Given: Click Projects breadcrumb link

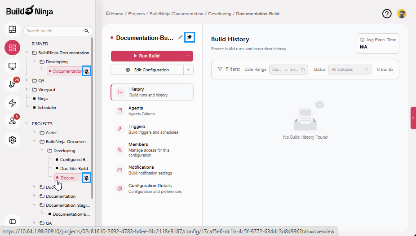Looking at the screenshot, I should click(137, 14).
